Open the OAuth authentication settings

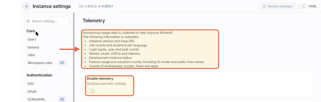[x=32, y=92]
